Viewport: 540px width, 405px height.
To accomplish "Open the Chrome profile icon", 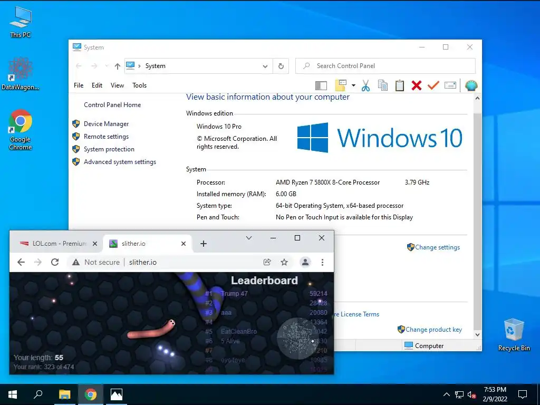I will 305,262.
